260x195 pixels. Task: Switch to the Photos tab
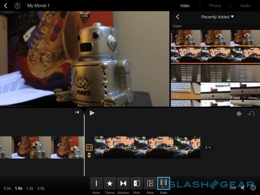coord(215,6)
